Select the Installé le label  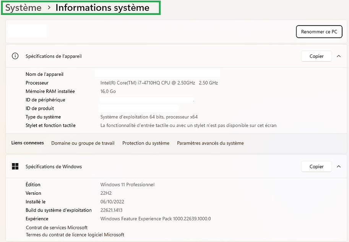coord(36,202)
